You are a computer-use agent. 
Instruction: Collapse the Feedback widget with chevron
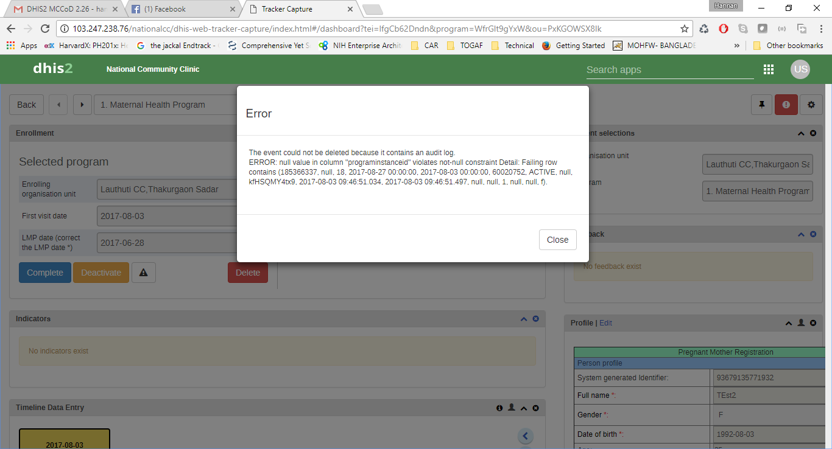point(802,234)
